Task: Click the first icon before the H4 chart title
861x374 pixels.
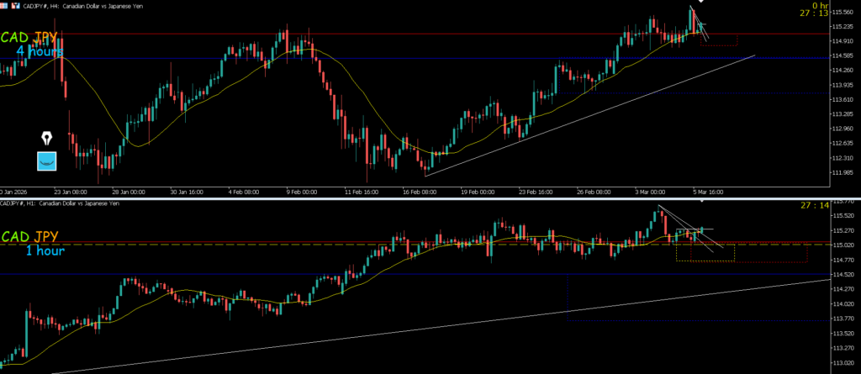Action: point(6,5)
